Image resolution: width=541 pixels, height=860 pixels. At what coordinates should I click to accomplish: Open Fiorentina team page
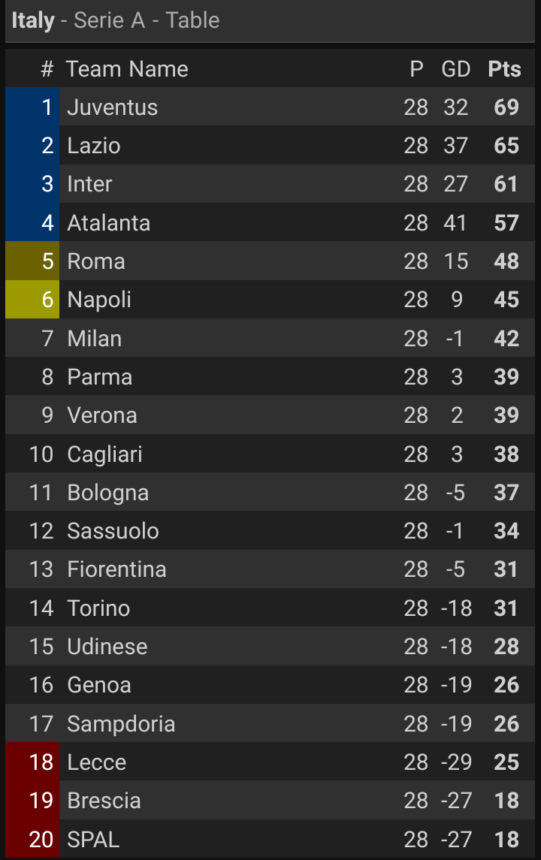pos(116,569)
